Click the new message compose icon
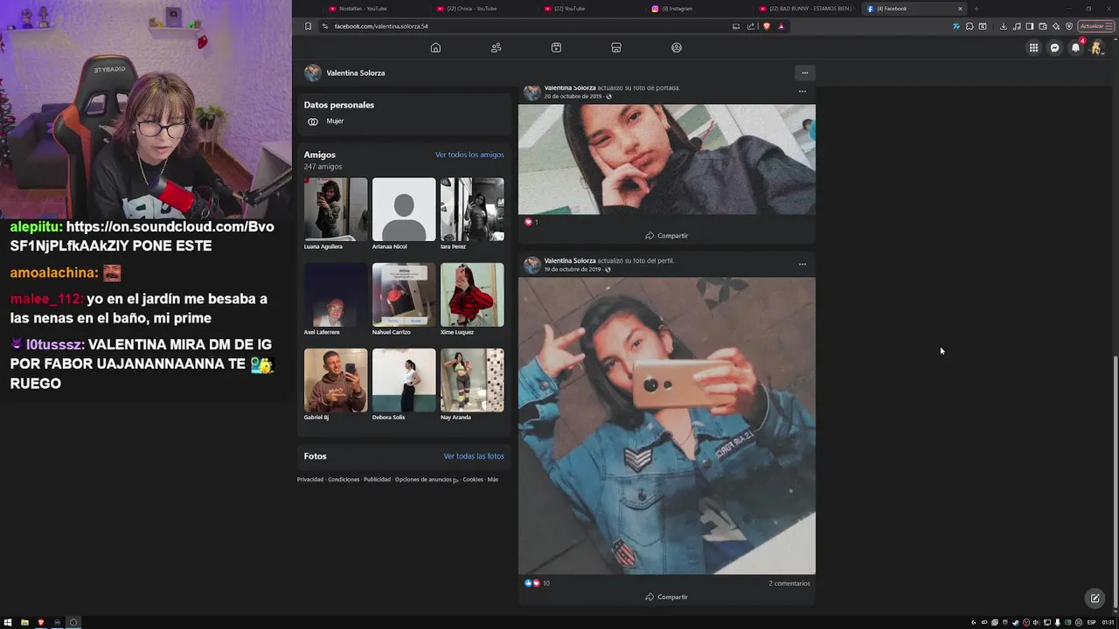Screen dimensions: 1119x629 [1095, 598]
